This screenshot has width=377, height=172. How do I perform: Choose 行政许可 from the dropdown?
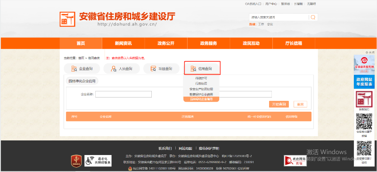click(201, 78)
